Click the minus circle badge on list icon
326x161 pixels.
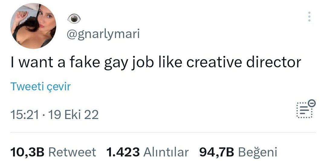[313, 103]
